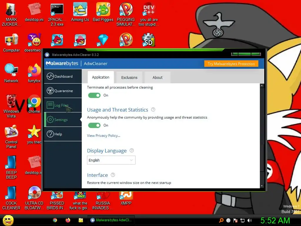
Task: Open the Network desktop icon
Action: coord(11,73)
